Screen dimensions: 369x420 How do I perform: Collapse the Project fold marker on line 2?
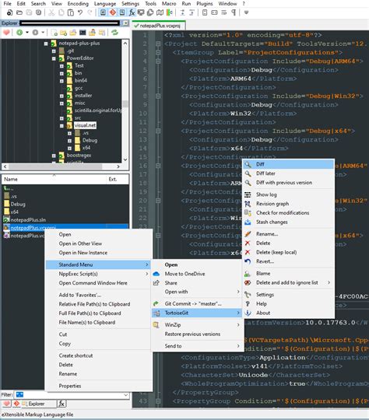coord(158,44)
